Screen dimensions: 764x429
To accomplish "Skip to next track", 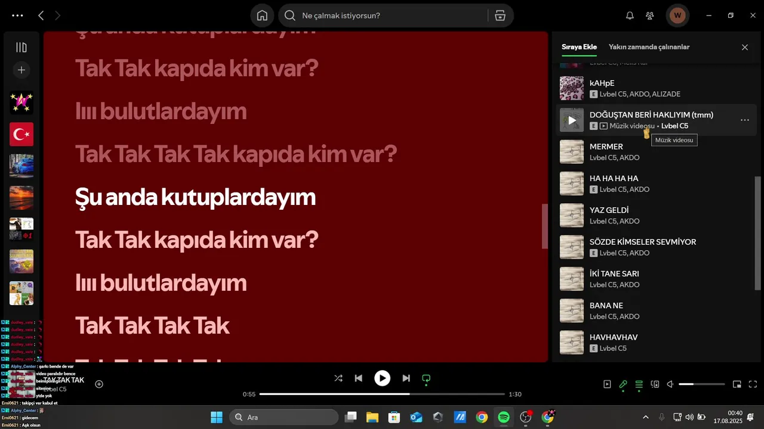I will [x=406, y=378].
